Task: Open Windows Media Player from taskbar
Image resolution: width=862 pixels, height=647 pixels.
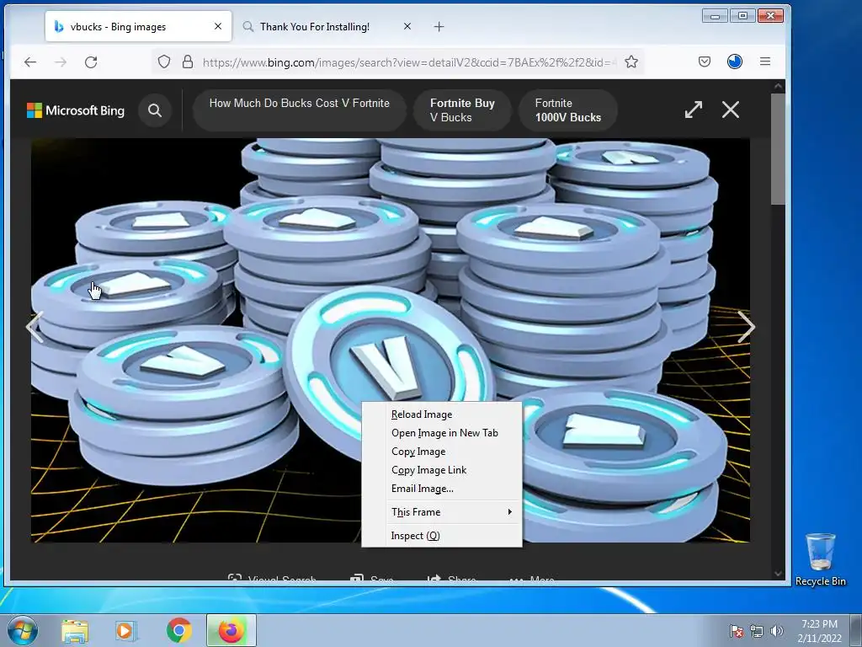Action: pyautogui.click(x=126, y=631)
